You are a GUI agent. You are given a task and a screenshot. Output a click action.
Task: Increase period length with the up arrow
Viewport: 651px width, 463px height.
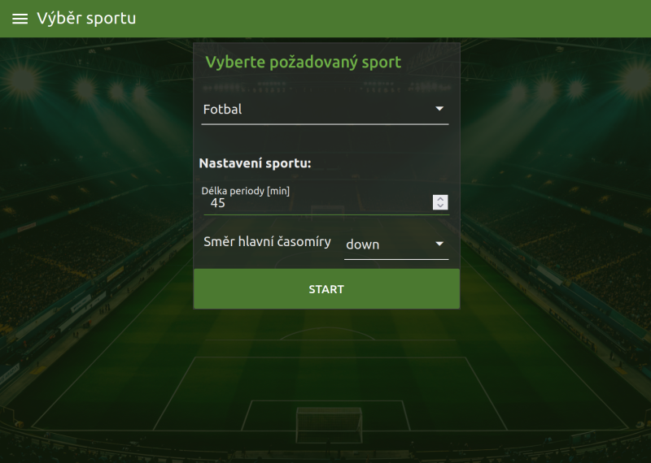[x=440, y=199]
